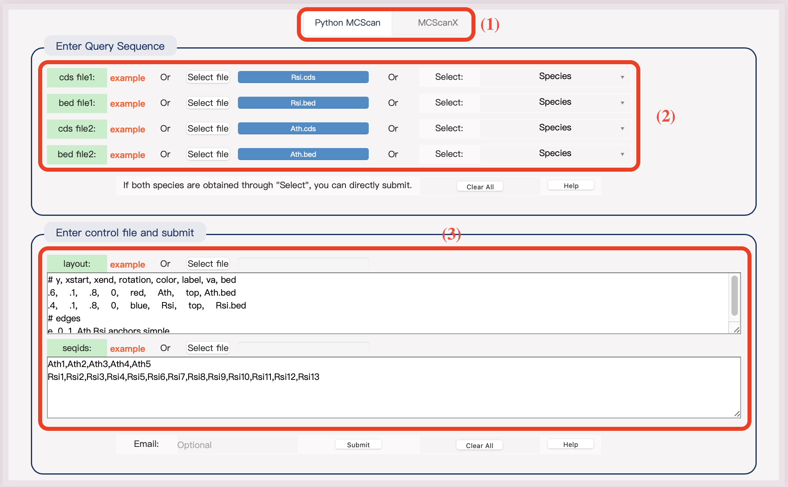Select the Python MCScan tab
Viewport: 788px width, 487px height.
click(x=347, y=23)
